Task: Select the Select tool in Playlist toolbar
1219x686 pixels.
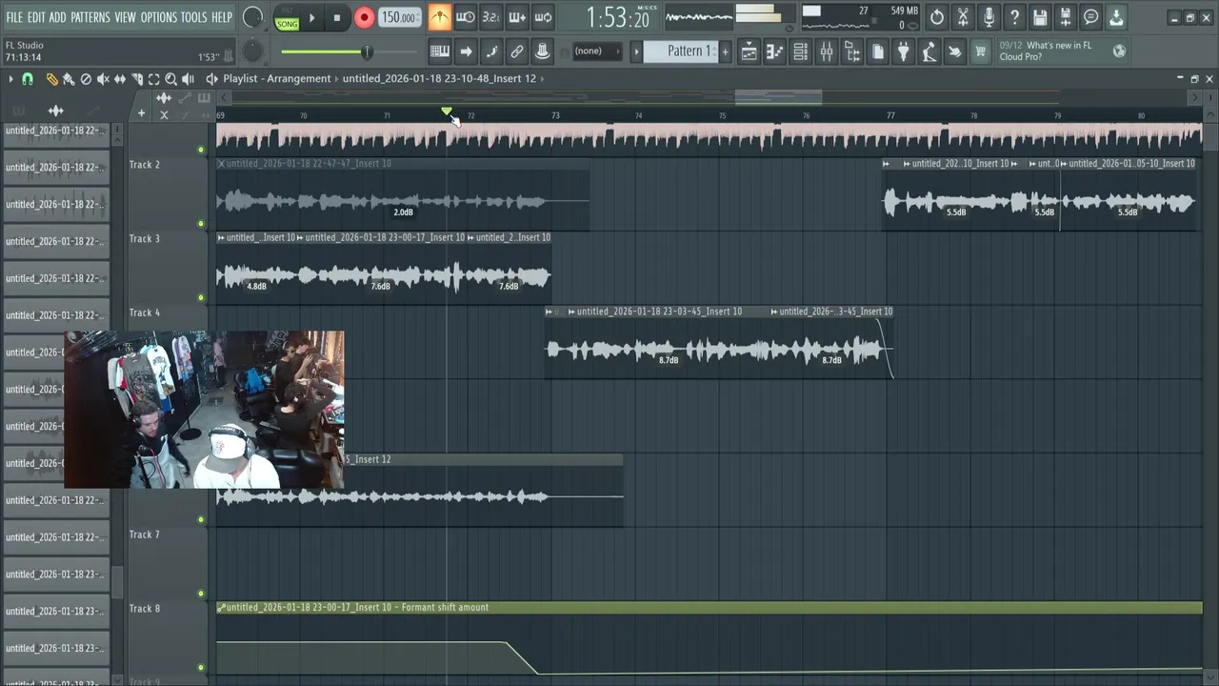Action: (153, 79)
